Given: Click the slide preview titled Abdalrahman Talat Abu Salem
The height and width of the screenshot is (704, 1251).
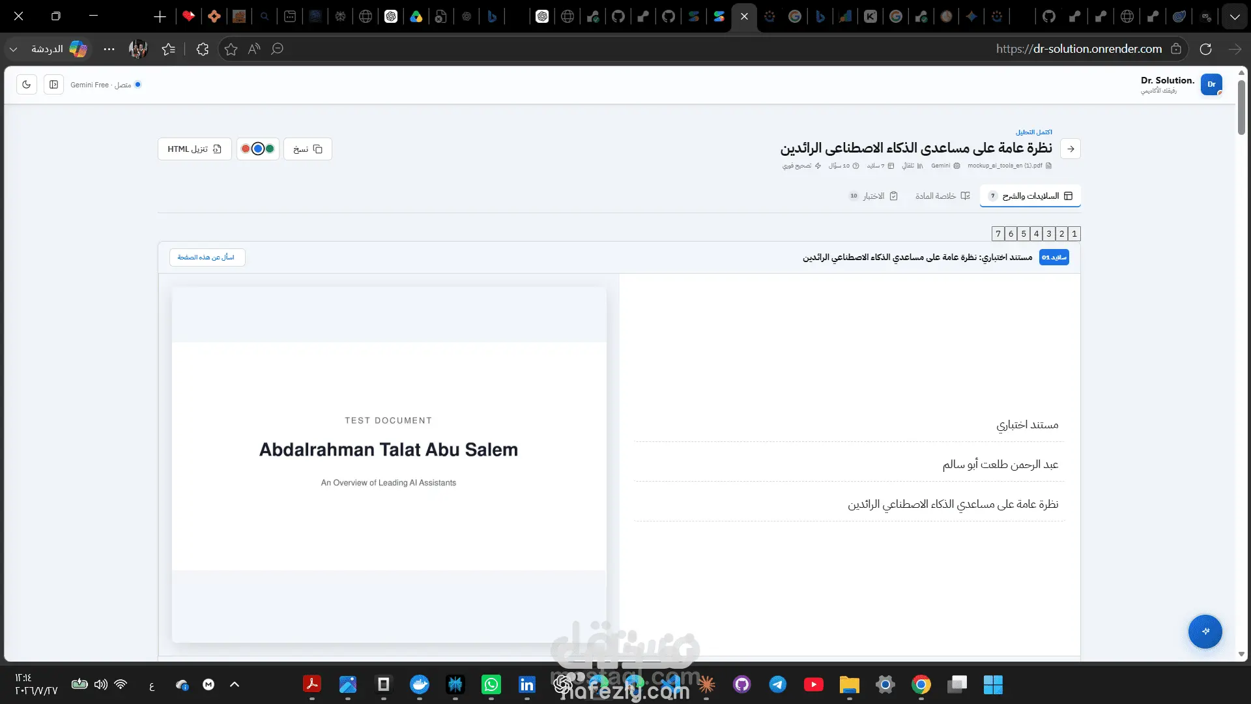Looking at the screenshot, I should (x=389, y=465).
